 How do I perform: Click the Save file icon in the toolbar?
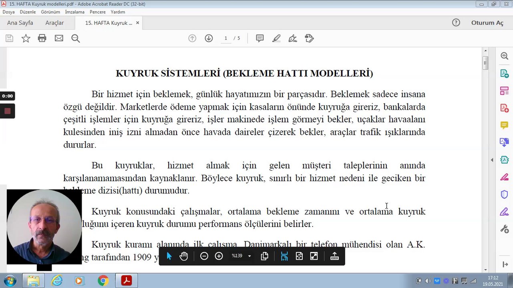coord(9,38)
